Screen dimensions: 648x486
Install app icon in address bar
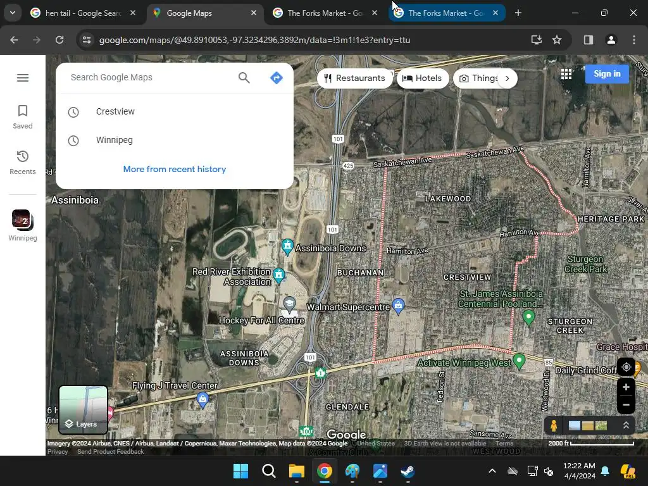click(537, 40)
